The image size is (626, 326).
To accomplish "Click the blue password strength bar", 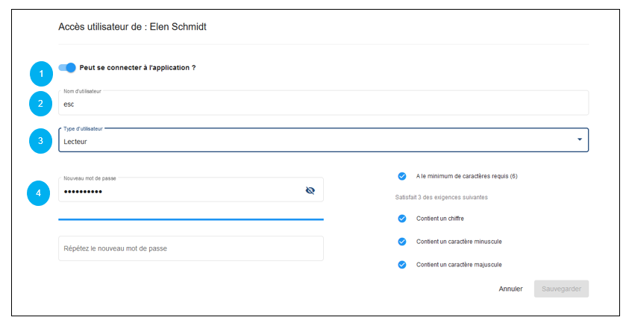I will click(x=190, y=219).
